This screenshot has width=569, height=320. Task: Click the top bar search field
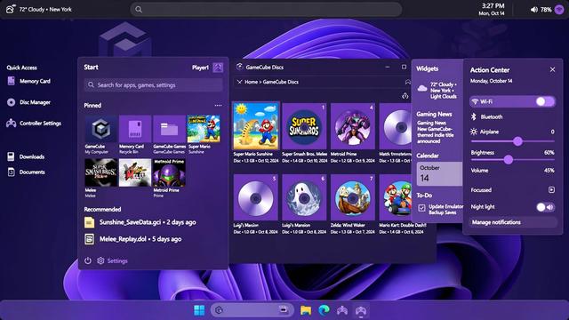tap(266, 10)
